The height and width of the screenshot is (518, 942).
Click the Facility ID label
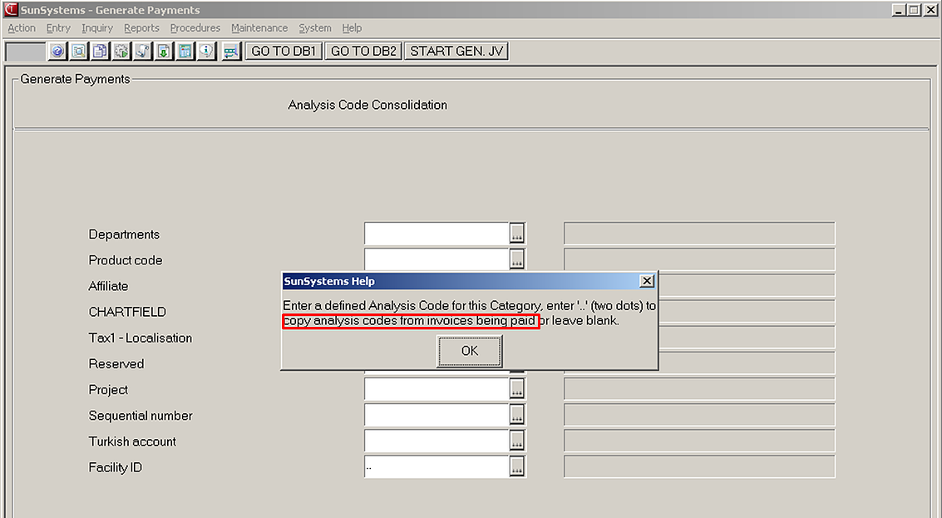click(x=116, y=467)
